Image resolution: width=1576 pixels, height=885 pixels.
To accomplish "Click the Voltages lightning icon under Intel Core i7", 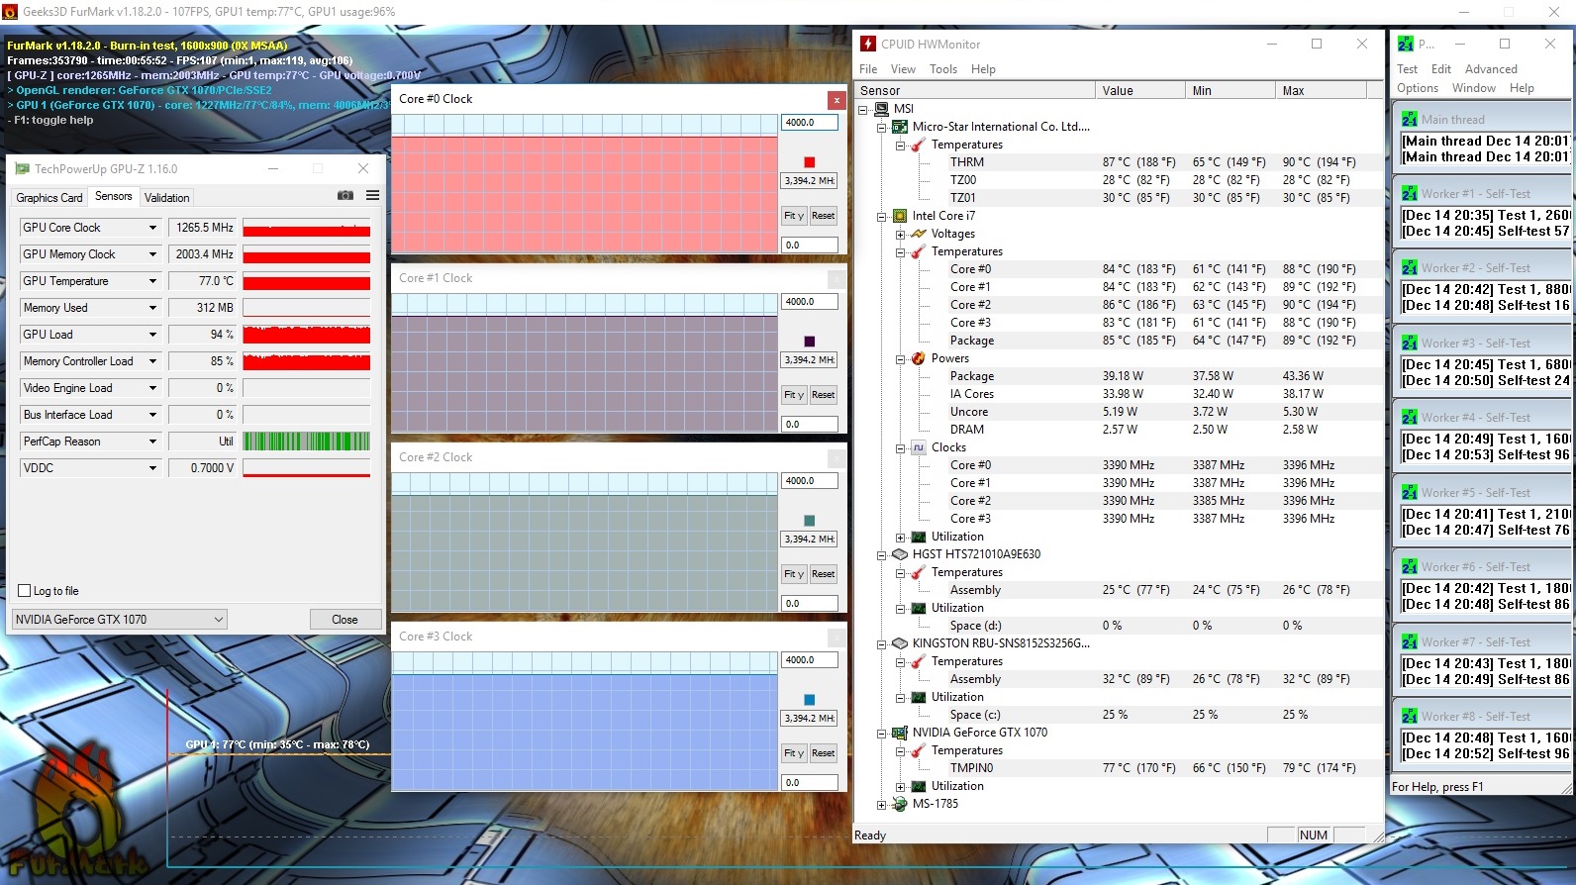I will point(919,234).
